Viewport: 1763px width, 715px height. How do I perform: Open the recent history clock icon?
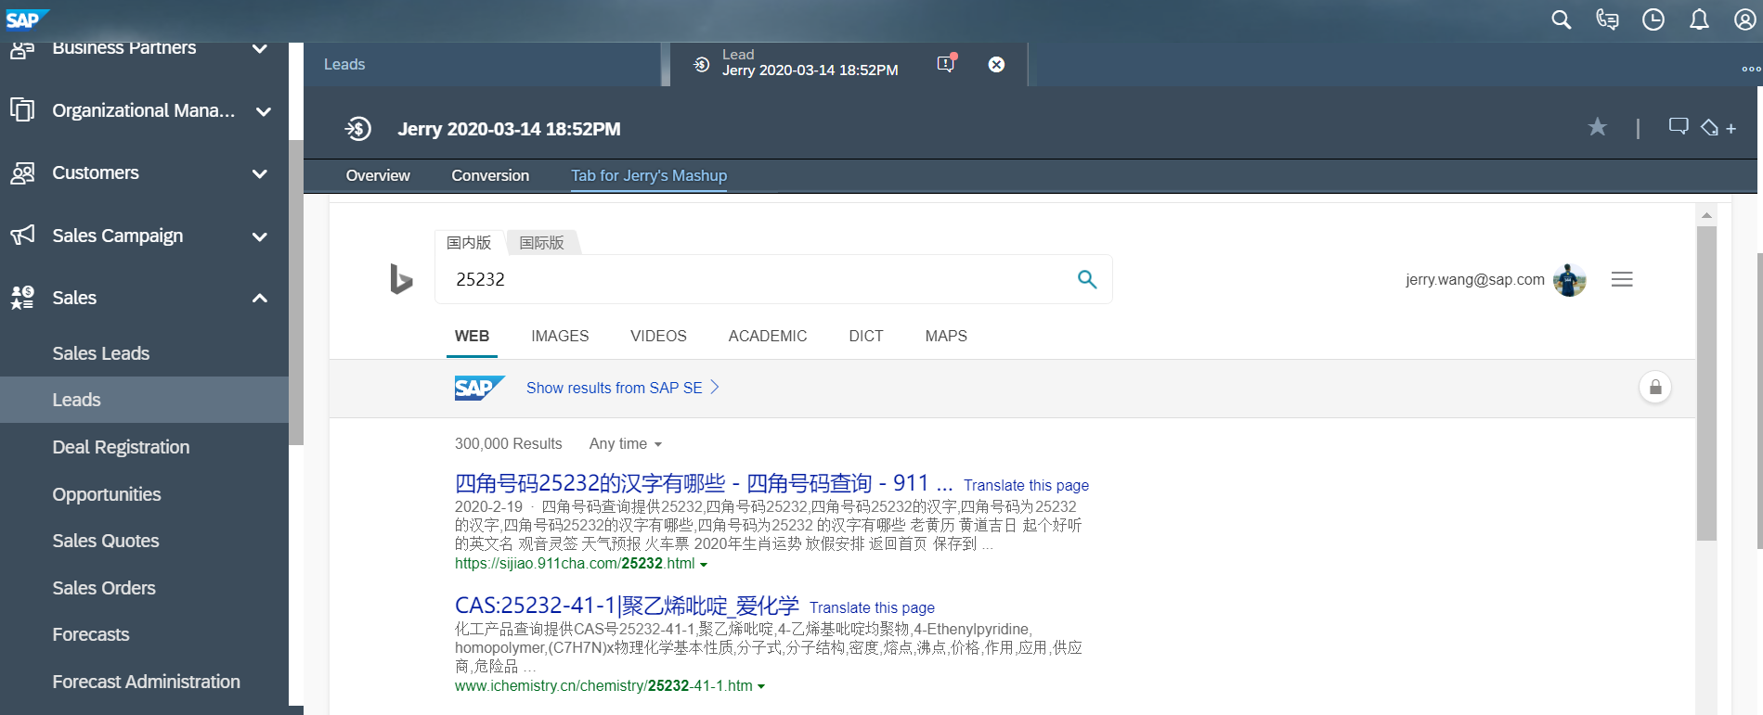tap(1653, 19)
